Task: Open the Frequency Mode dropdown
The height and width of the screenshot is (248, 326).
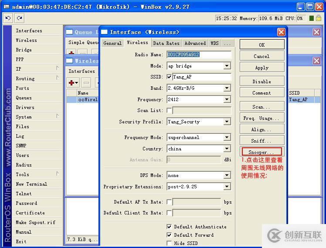Action: [227, 137]
